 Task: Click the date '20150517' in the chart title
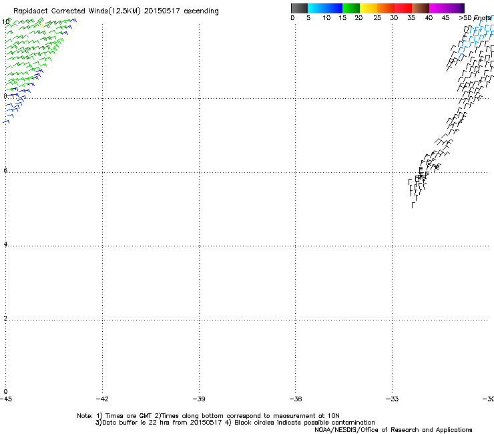point(162,11)
